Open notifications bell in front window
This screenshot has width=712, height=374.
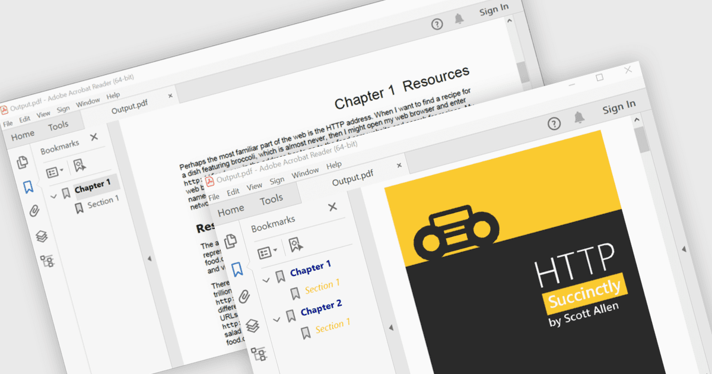pyautogui.click(x=579, y=118)
